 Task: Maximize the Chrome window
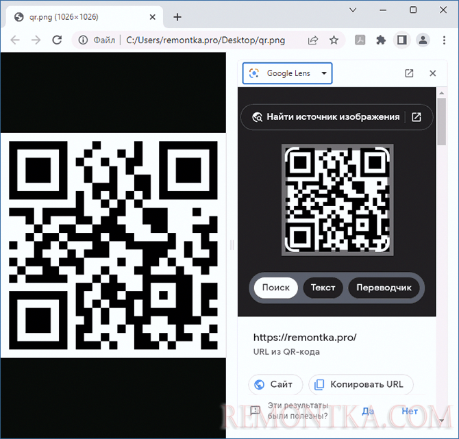pyautogui.click(x=412, y=10)
